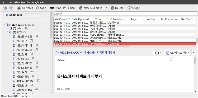Click the Notebooks root icon
Screen dimensions: 198x98
7,25
